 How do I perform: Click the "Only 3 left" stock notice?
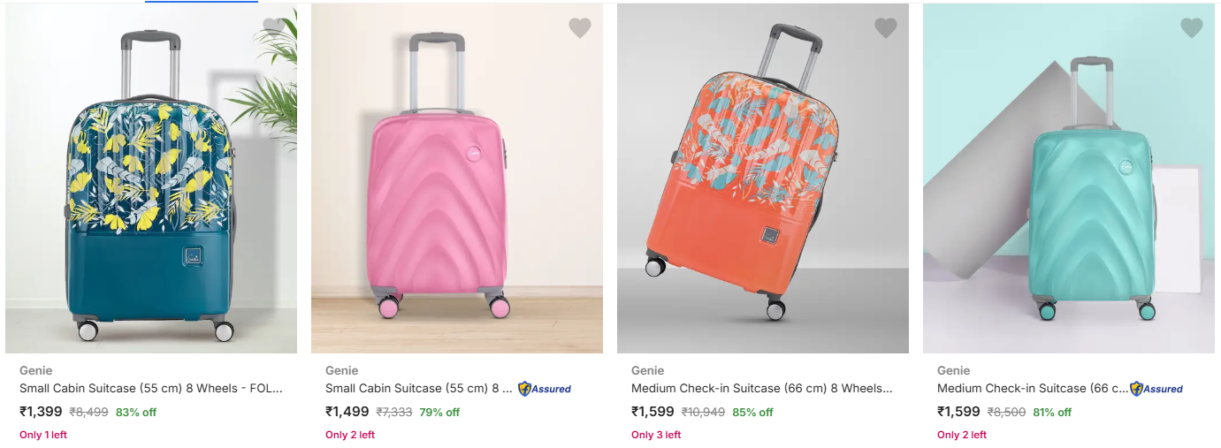(656, 435)
